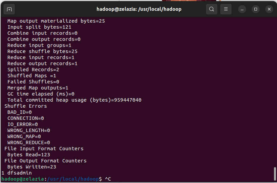
Task: Click the line 'IO_ERROR=0'
Action: [23, 124]
